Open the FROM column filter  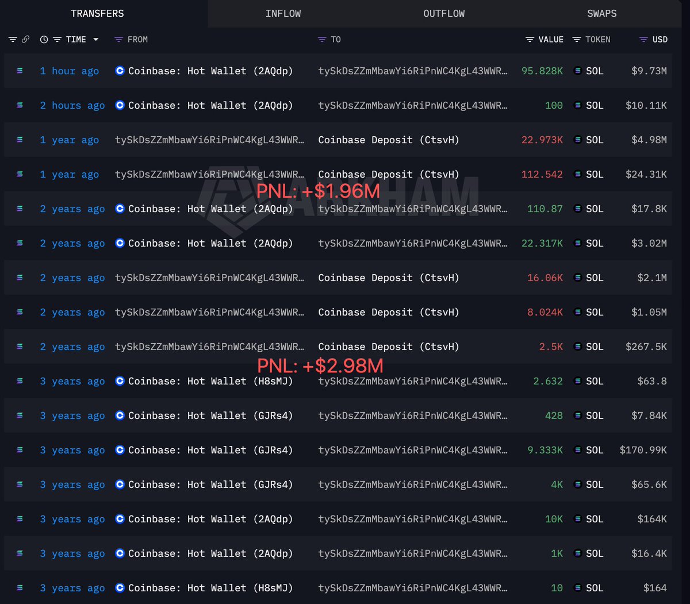[118, 40]
